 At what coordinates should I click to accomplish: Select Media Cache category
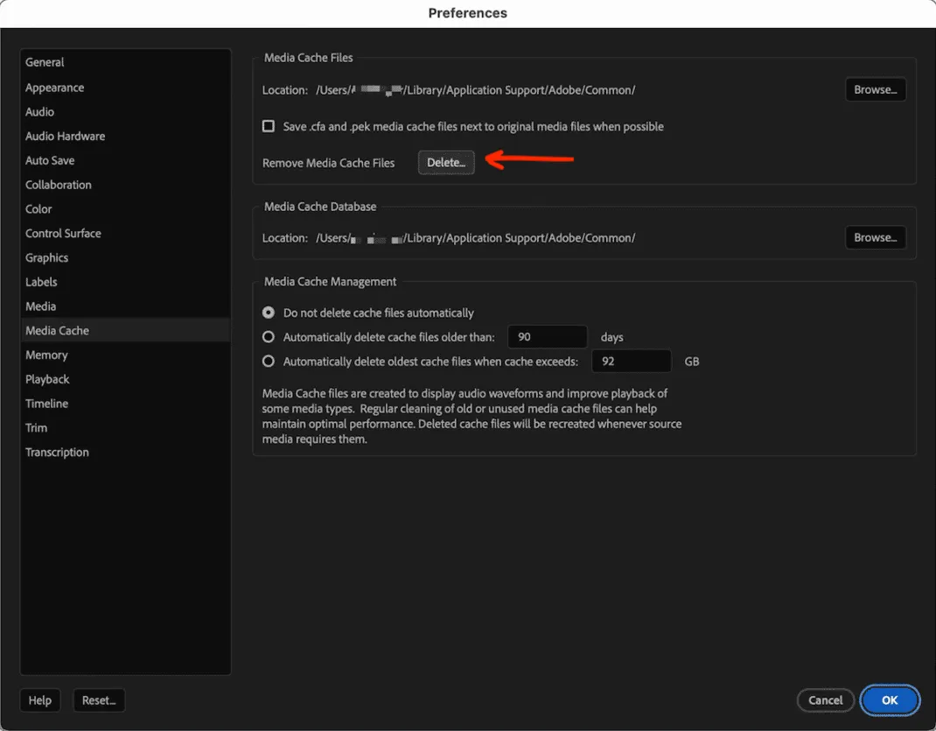[126, 330]
